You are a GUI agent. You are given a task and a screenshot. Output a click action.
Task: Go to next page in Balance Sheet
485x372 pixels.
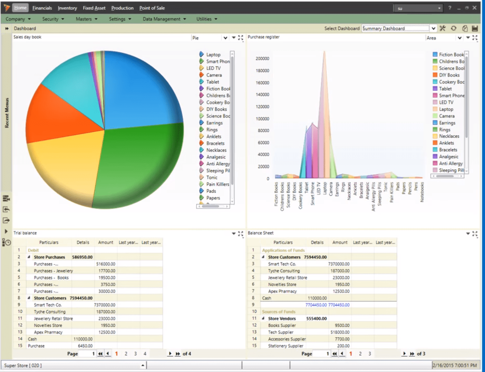click(404, 354)
